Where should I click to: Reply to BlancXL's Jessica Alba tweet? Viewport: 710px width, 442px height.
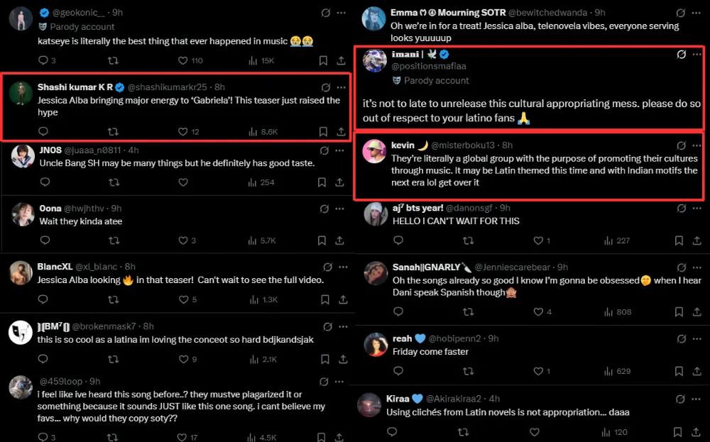click(x=44, y=300)
